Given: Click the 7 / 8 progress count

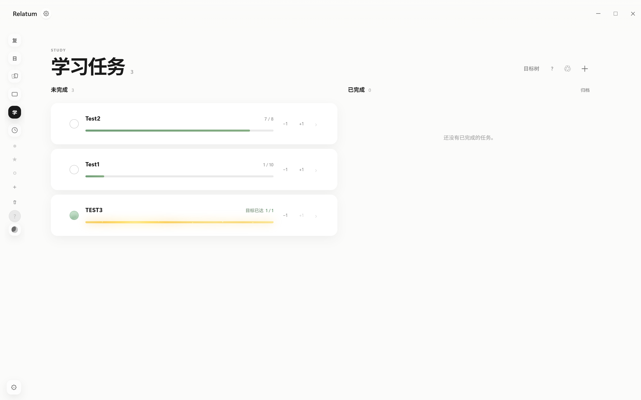Looking at the screenshot, I should click(x=269, y=119).
